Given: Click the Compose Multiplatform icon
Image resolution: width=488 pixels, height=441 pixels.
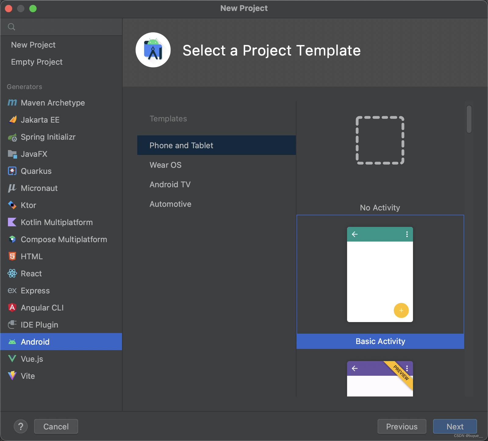Looking at the screenshot, I should [12, 239].
